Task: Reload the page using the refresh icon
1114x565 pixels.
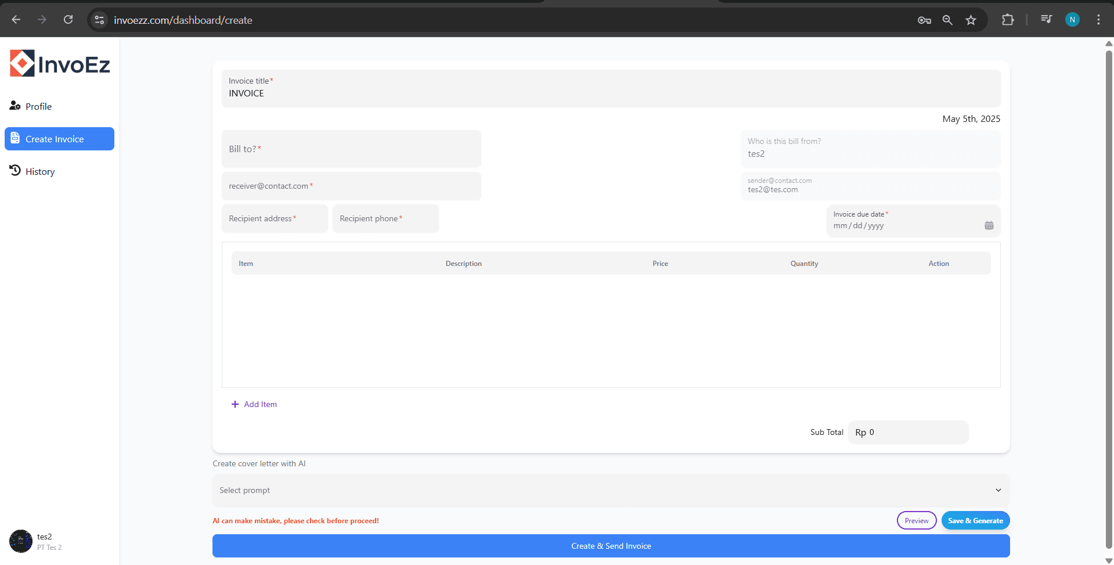Action: click(x=68, y=19)
